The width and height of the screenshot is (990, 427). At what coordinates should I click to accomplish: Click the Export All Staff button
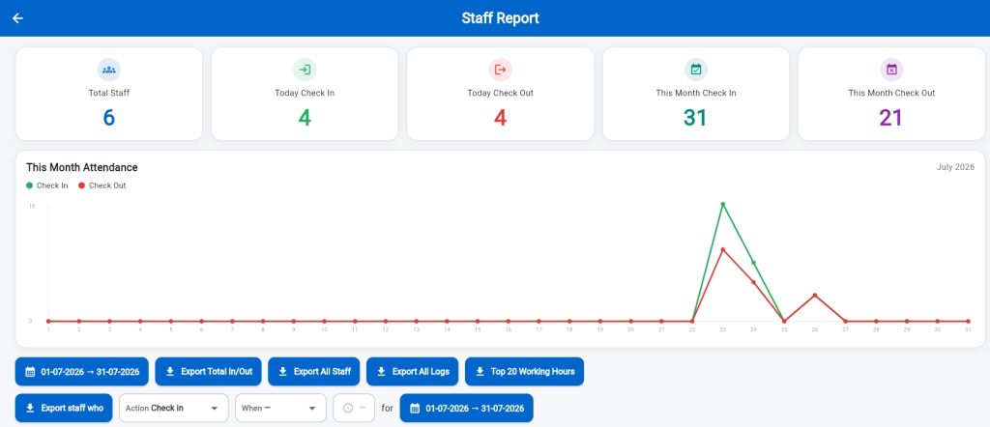pos(314,372)
